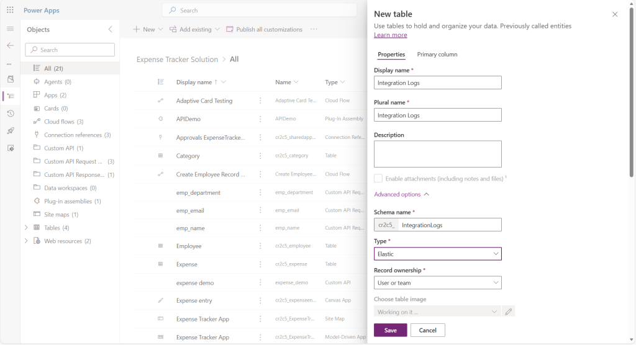Expand the Tables tree node
The width and height of the screenshot is (636, 345).
26,228
